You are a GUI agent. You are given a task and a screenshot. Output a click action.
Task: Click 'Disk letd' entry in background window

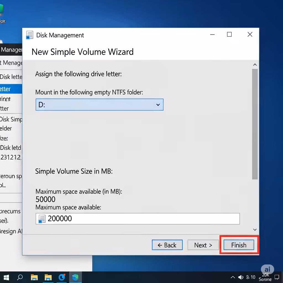11,148
